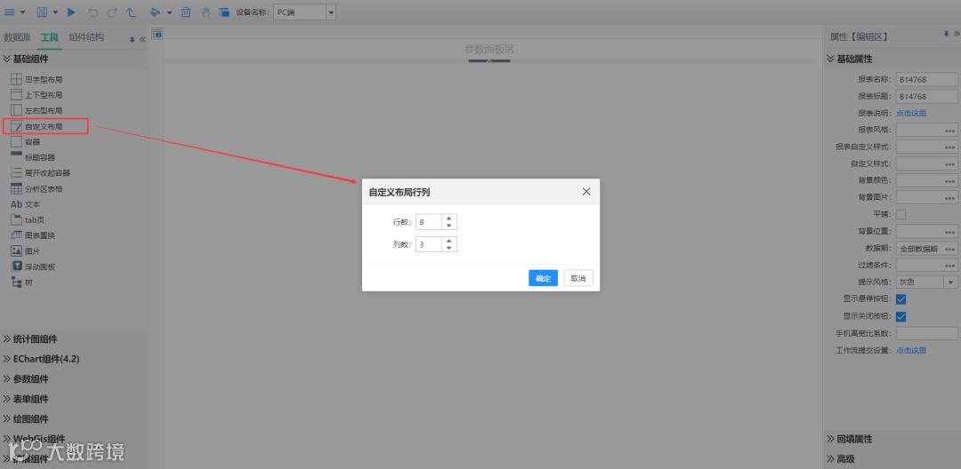Increase 列数 with the up stepper arrow
This screenshot has height=469, width=961.
449,241
